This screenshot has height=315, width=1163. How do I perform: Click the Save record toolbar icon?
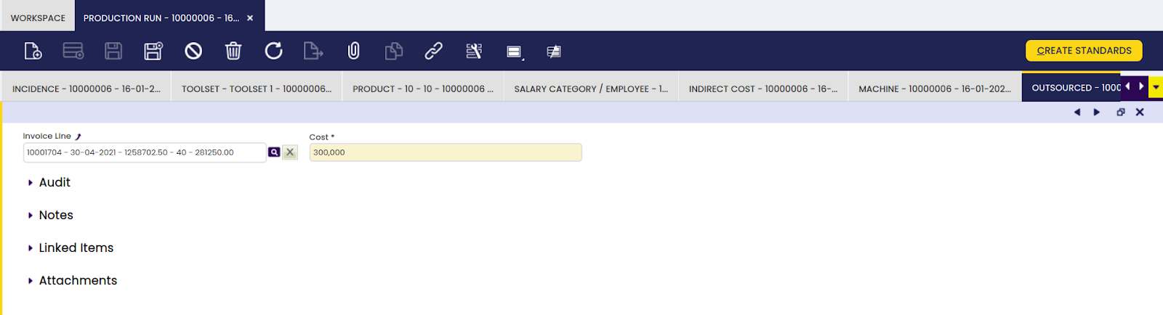113,51
